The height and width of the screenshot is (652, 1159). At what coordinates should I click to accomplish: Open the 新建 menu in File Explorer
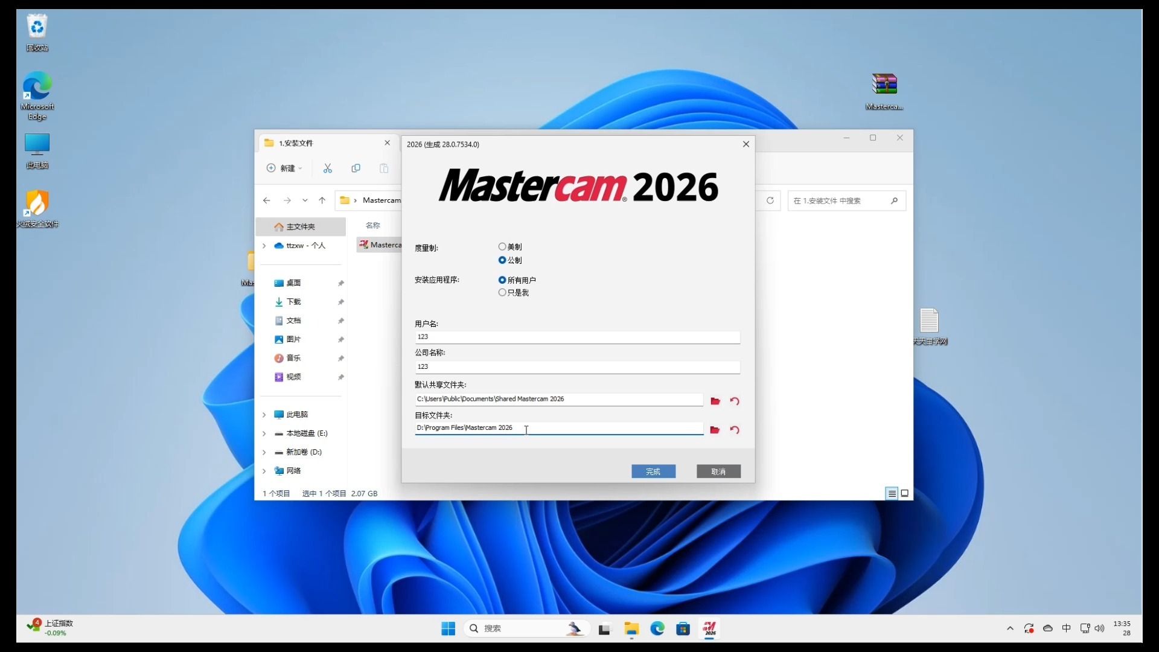[284, 168]
